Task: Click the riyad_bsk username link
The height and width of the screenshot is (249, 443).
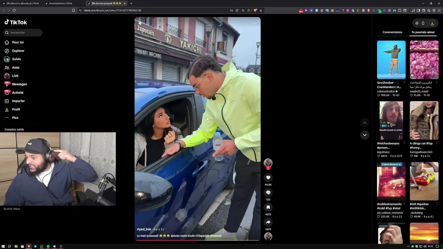Action: coord(144,229)
